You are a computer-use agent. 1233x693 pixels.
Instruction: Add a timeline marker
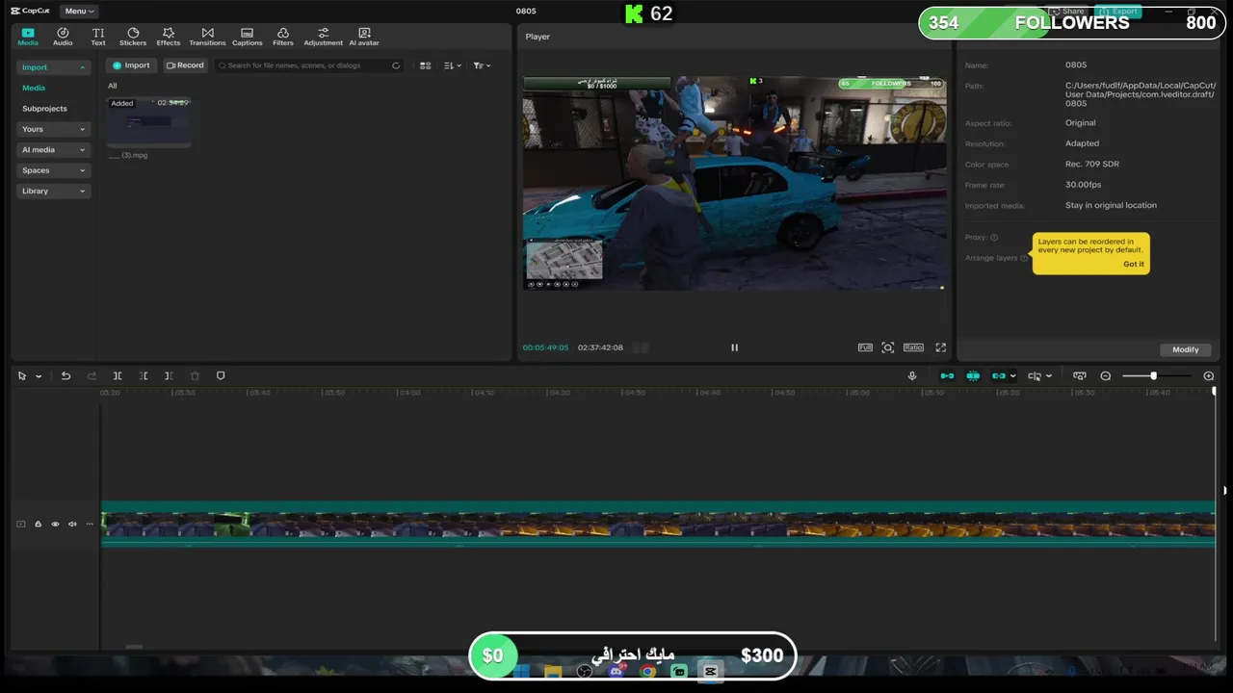pos(221,375)
